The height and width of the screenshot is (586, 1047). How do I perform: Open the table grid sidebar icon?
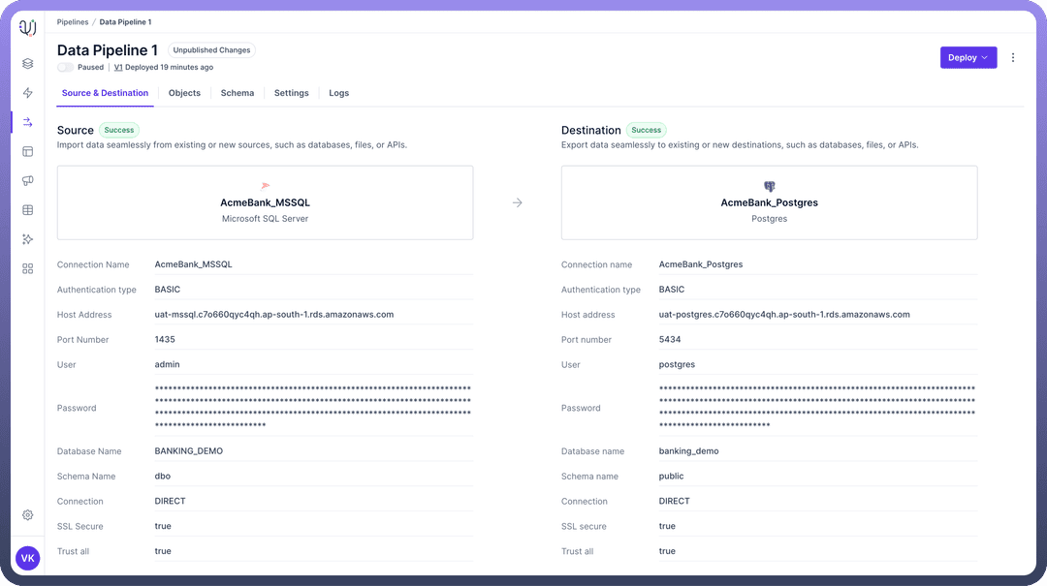(x=28, y=209)
